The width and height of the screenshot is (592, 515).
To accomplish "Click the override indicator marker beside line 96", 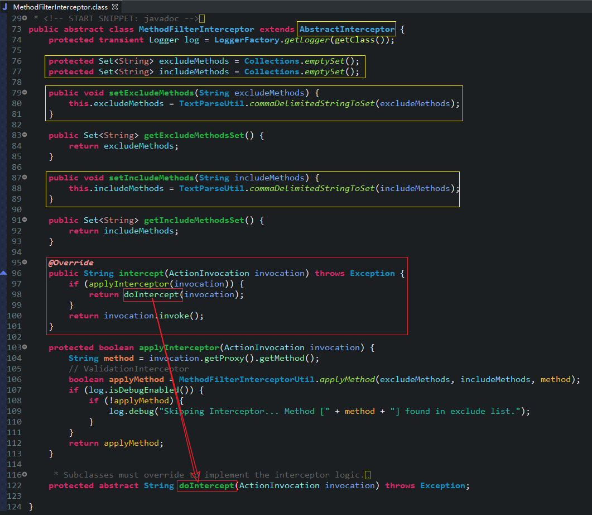I will pos(3,273).
